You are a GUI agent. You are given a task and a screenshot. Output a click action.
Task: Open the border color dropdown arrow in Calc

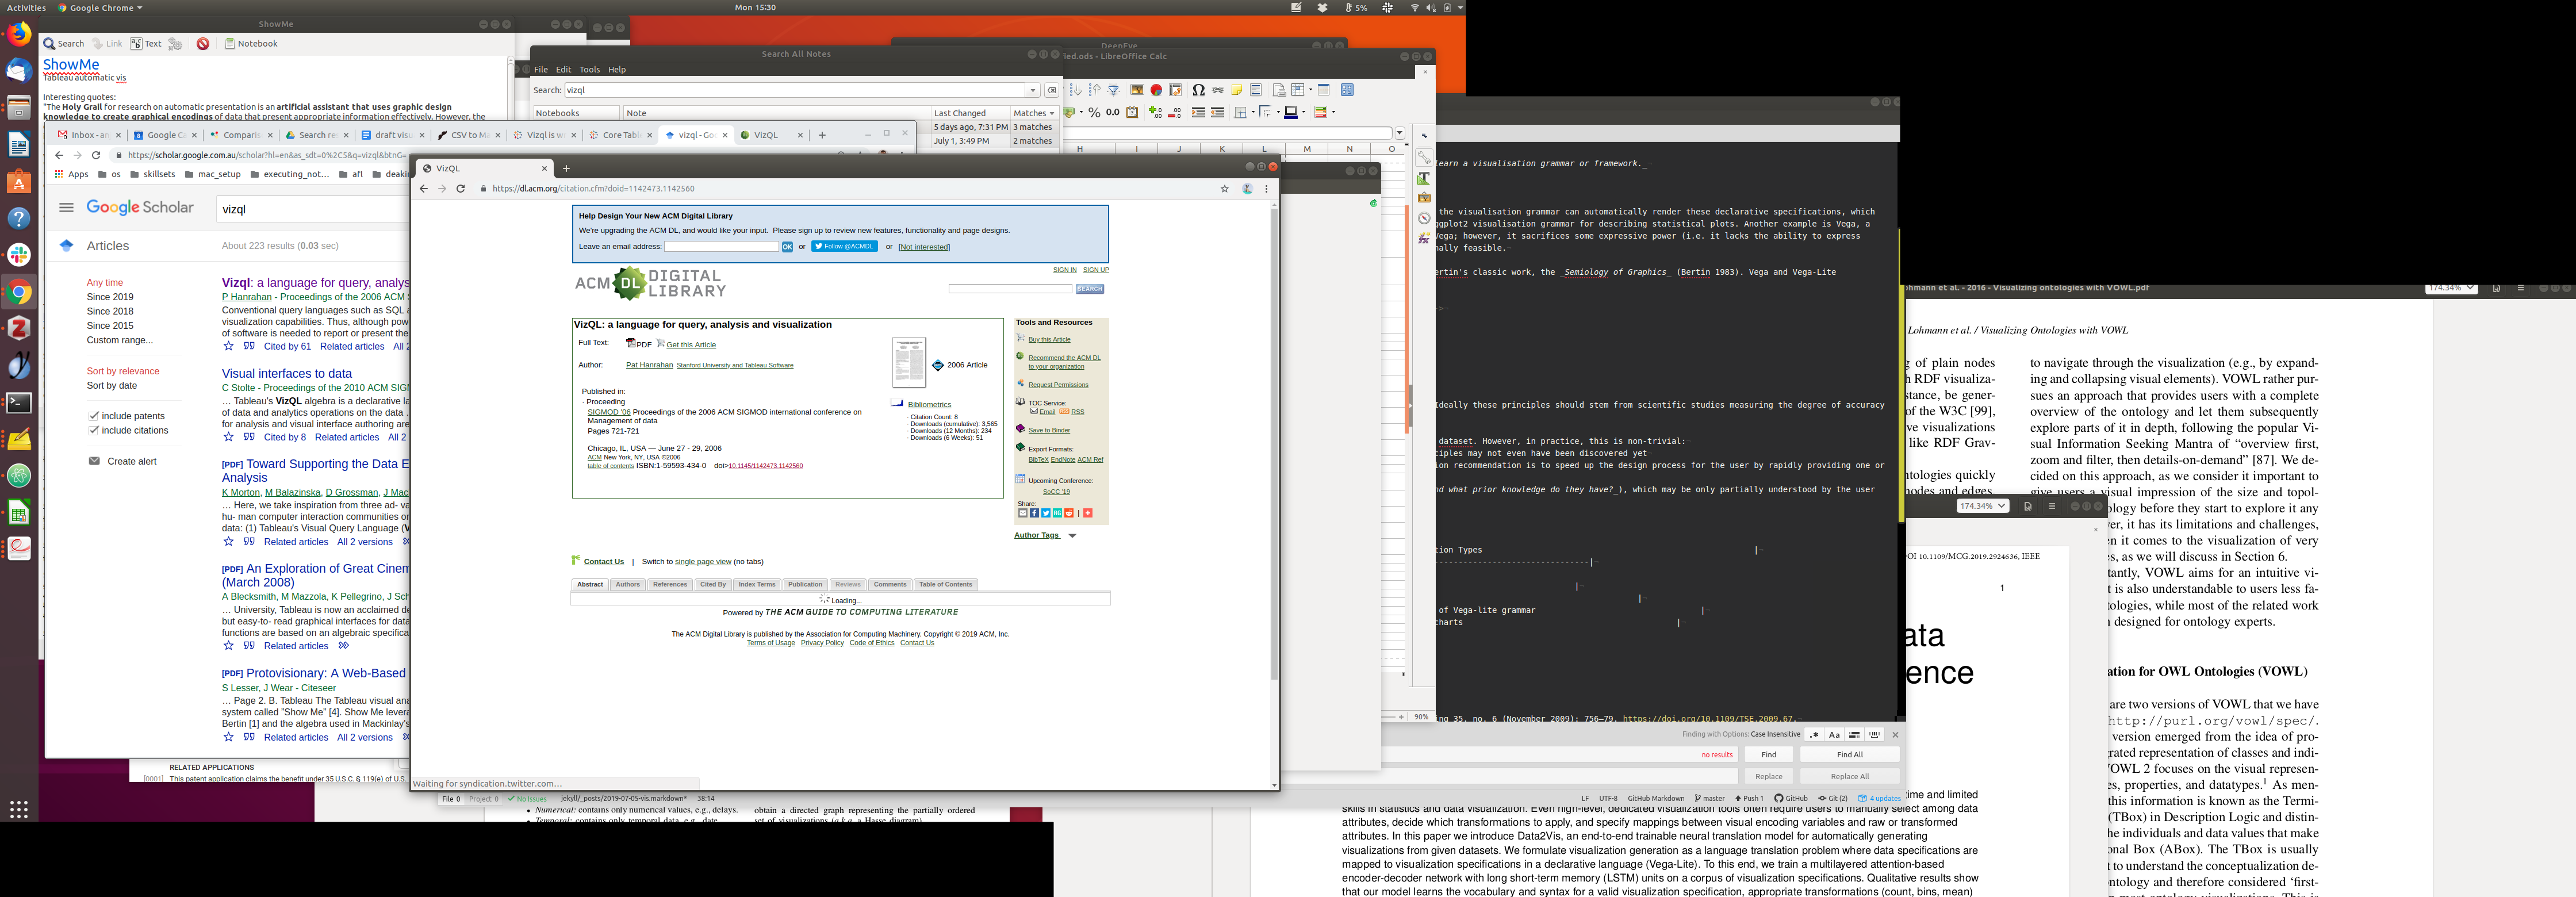pos(1304,112)
